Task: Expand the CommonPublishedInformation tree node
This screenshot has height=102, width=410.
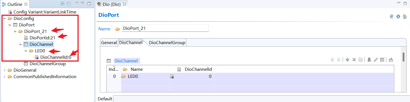Action: pyautogui.click(x=4, y=76)
